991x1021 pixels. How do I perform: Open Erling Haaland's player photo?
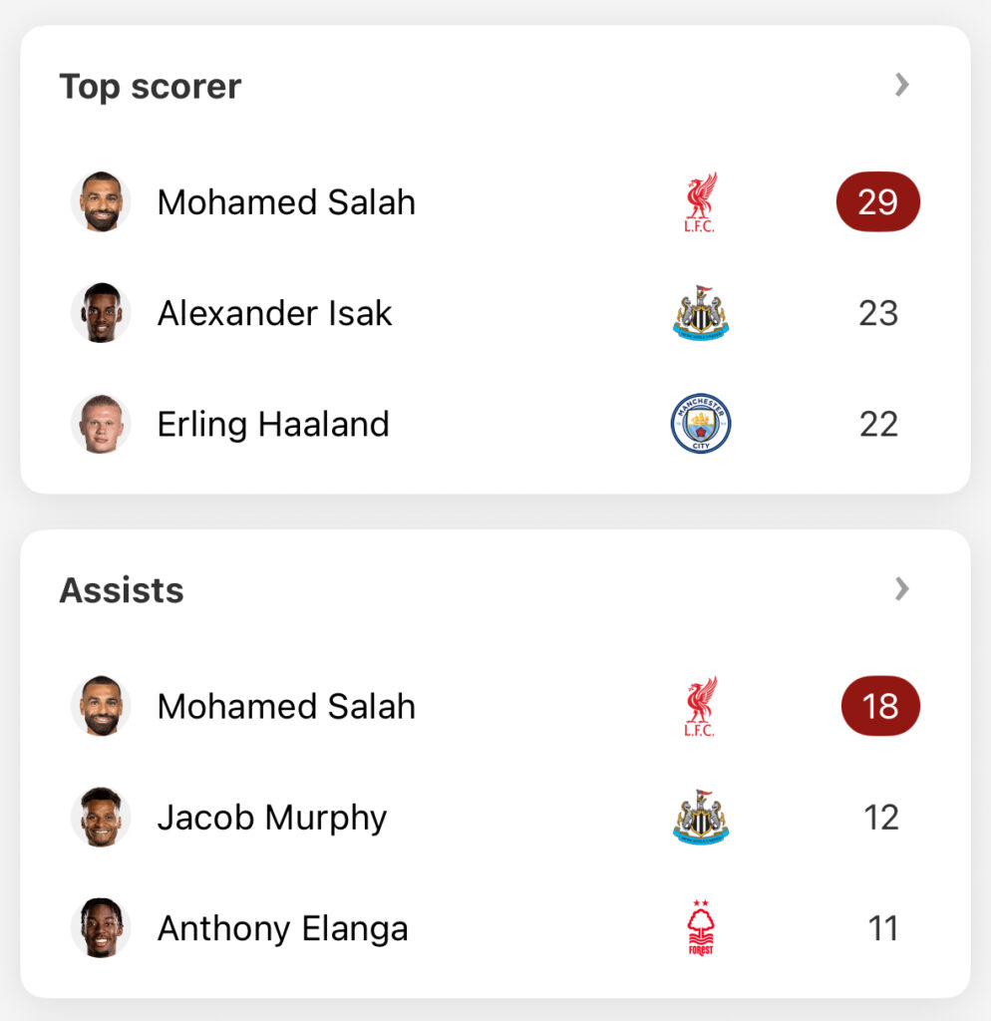[101, 424]
